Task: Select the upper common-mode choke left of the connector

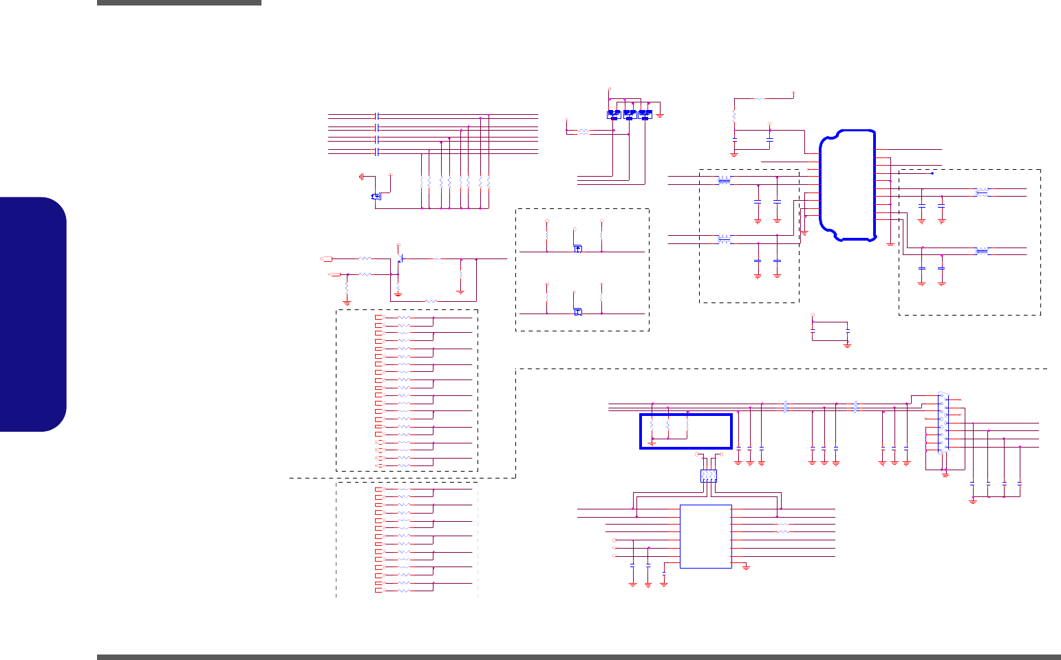Action: coord(724,181)
